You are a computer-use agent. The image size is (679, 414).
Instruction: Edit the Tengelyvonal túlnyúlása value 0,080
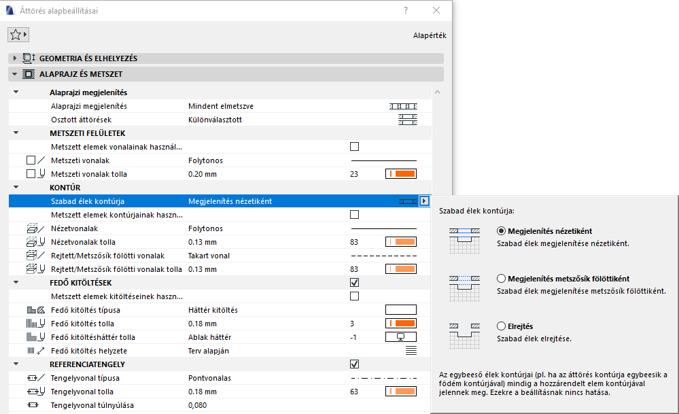tap(198, 405)
